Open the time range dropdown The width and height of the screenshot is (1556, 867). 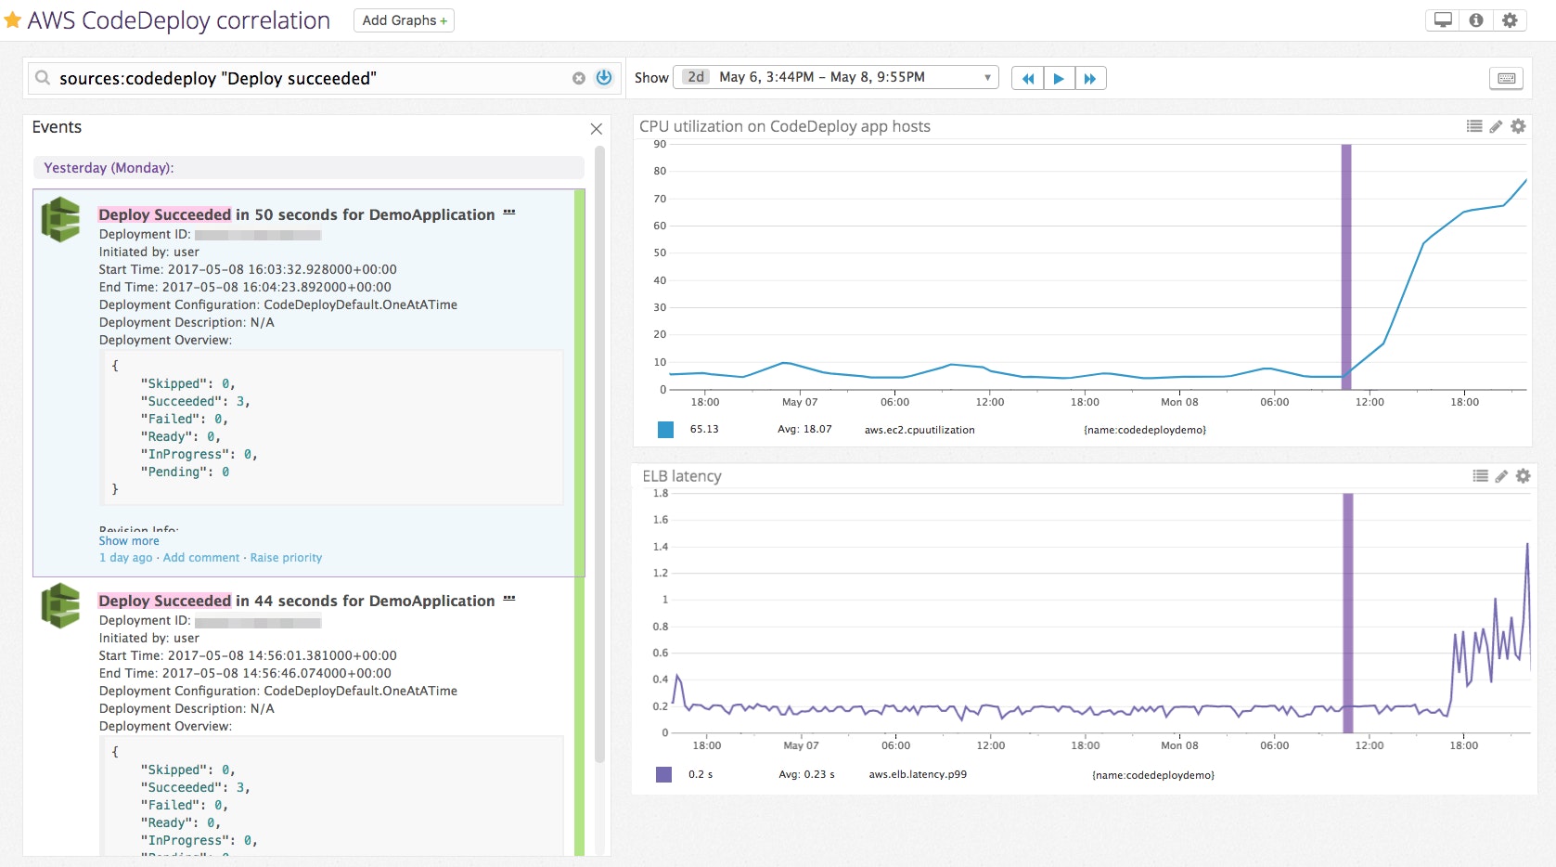[986, 77]
